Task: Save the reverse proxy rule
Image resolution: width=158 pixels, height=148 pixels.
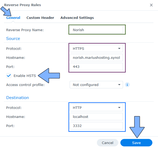Action: pos(136,143)
